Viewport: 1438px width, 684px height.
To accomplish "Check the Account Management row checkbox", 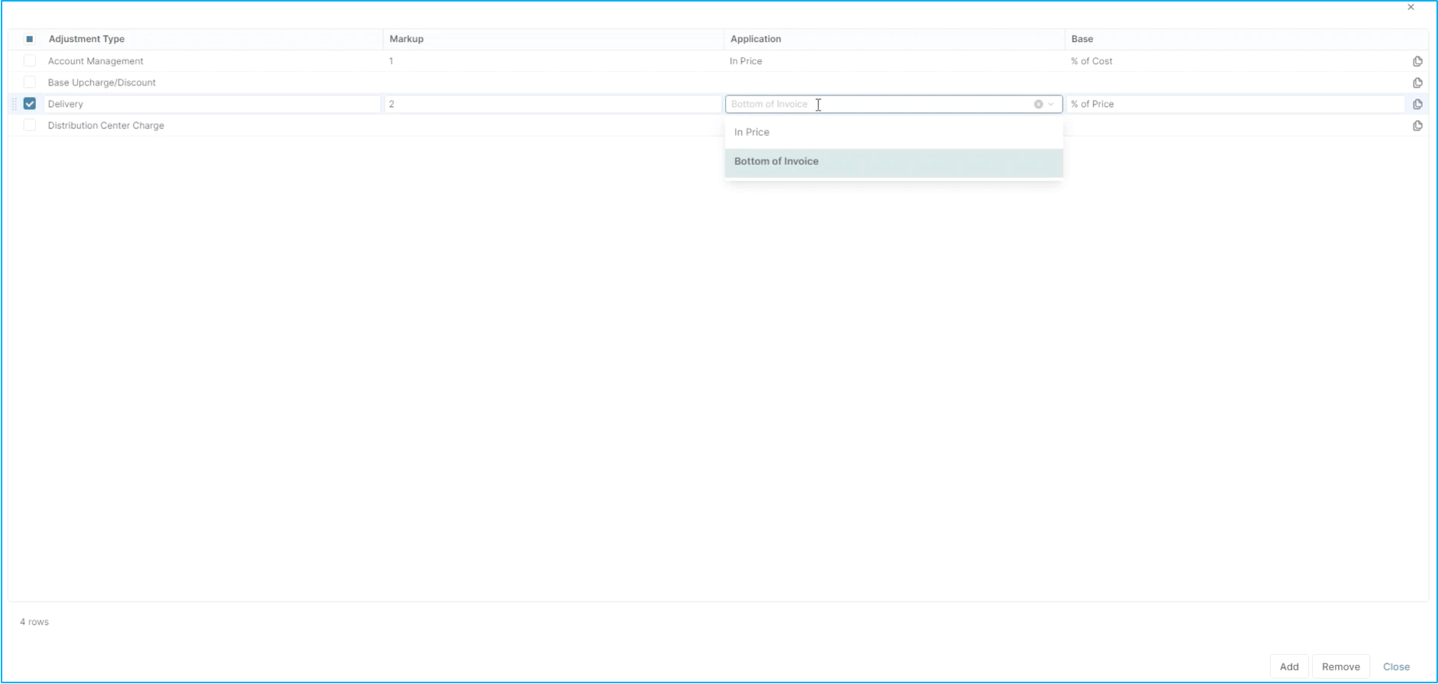I will (x=30, y=61).
